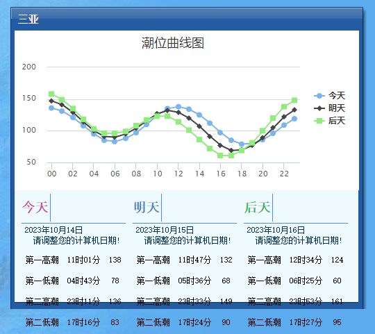Click 后天 second low tide value 95
The width and height of the screenshot is (375, 334).
click(x=337, y=322)
